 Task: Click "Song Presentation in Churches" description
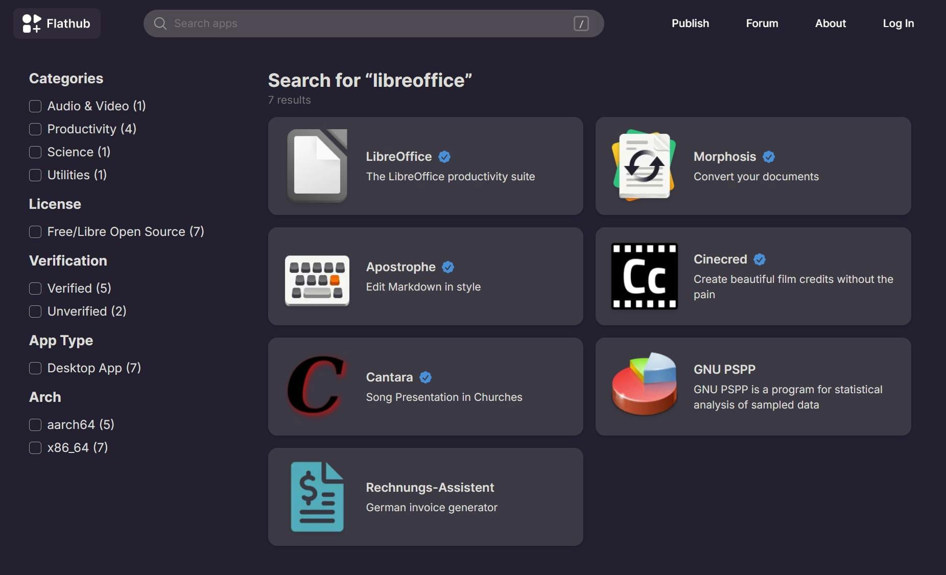click(444, 397)
